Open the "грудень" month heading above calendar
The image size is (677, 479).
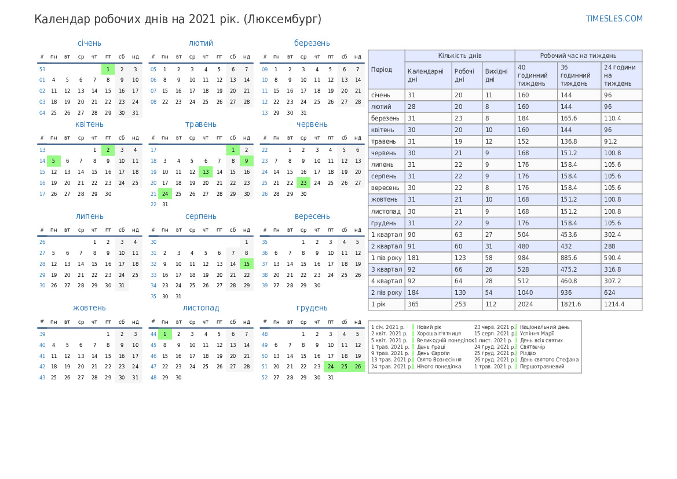point(312,308)
